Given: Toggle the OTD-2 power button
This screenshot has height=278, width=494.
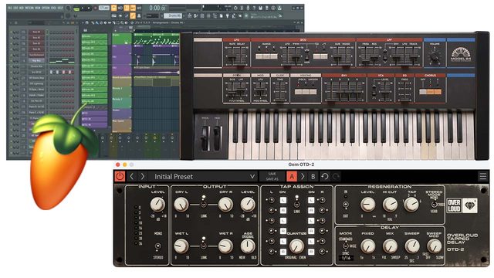Looking at the screenshot, I should [x=120, y=176].
